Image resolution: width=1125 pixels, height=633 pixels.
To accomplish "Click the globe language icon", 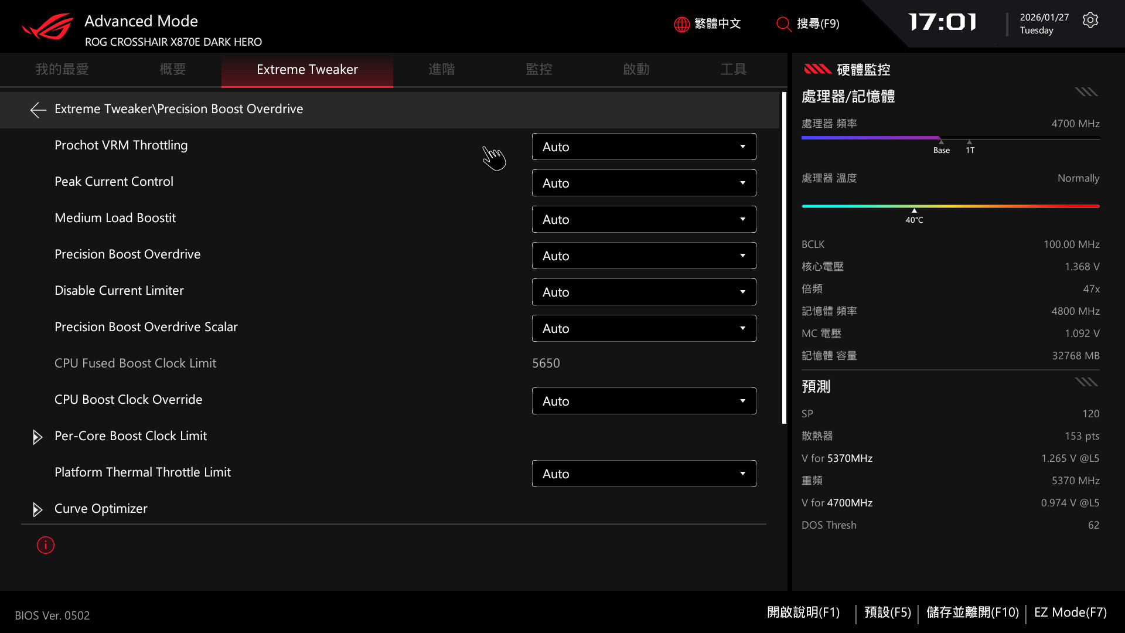I will click(681, 24).
